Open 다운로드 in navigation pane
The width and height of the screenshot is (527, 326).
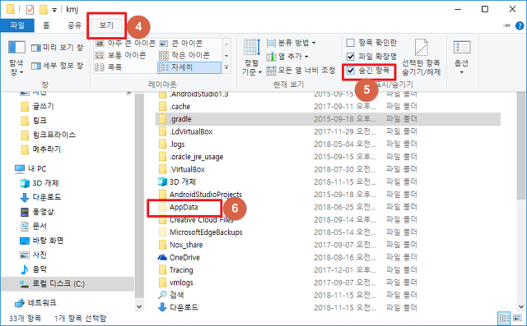(x=40, y=197)
